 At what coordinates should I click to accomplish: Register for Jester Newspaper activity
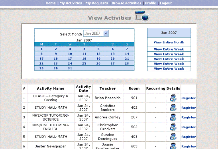pos(189,146)
